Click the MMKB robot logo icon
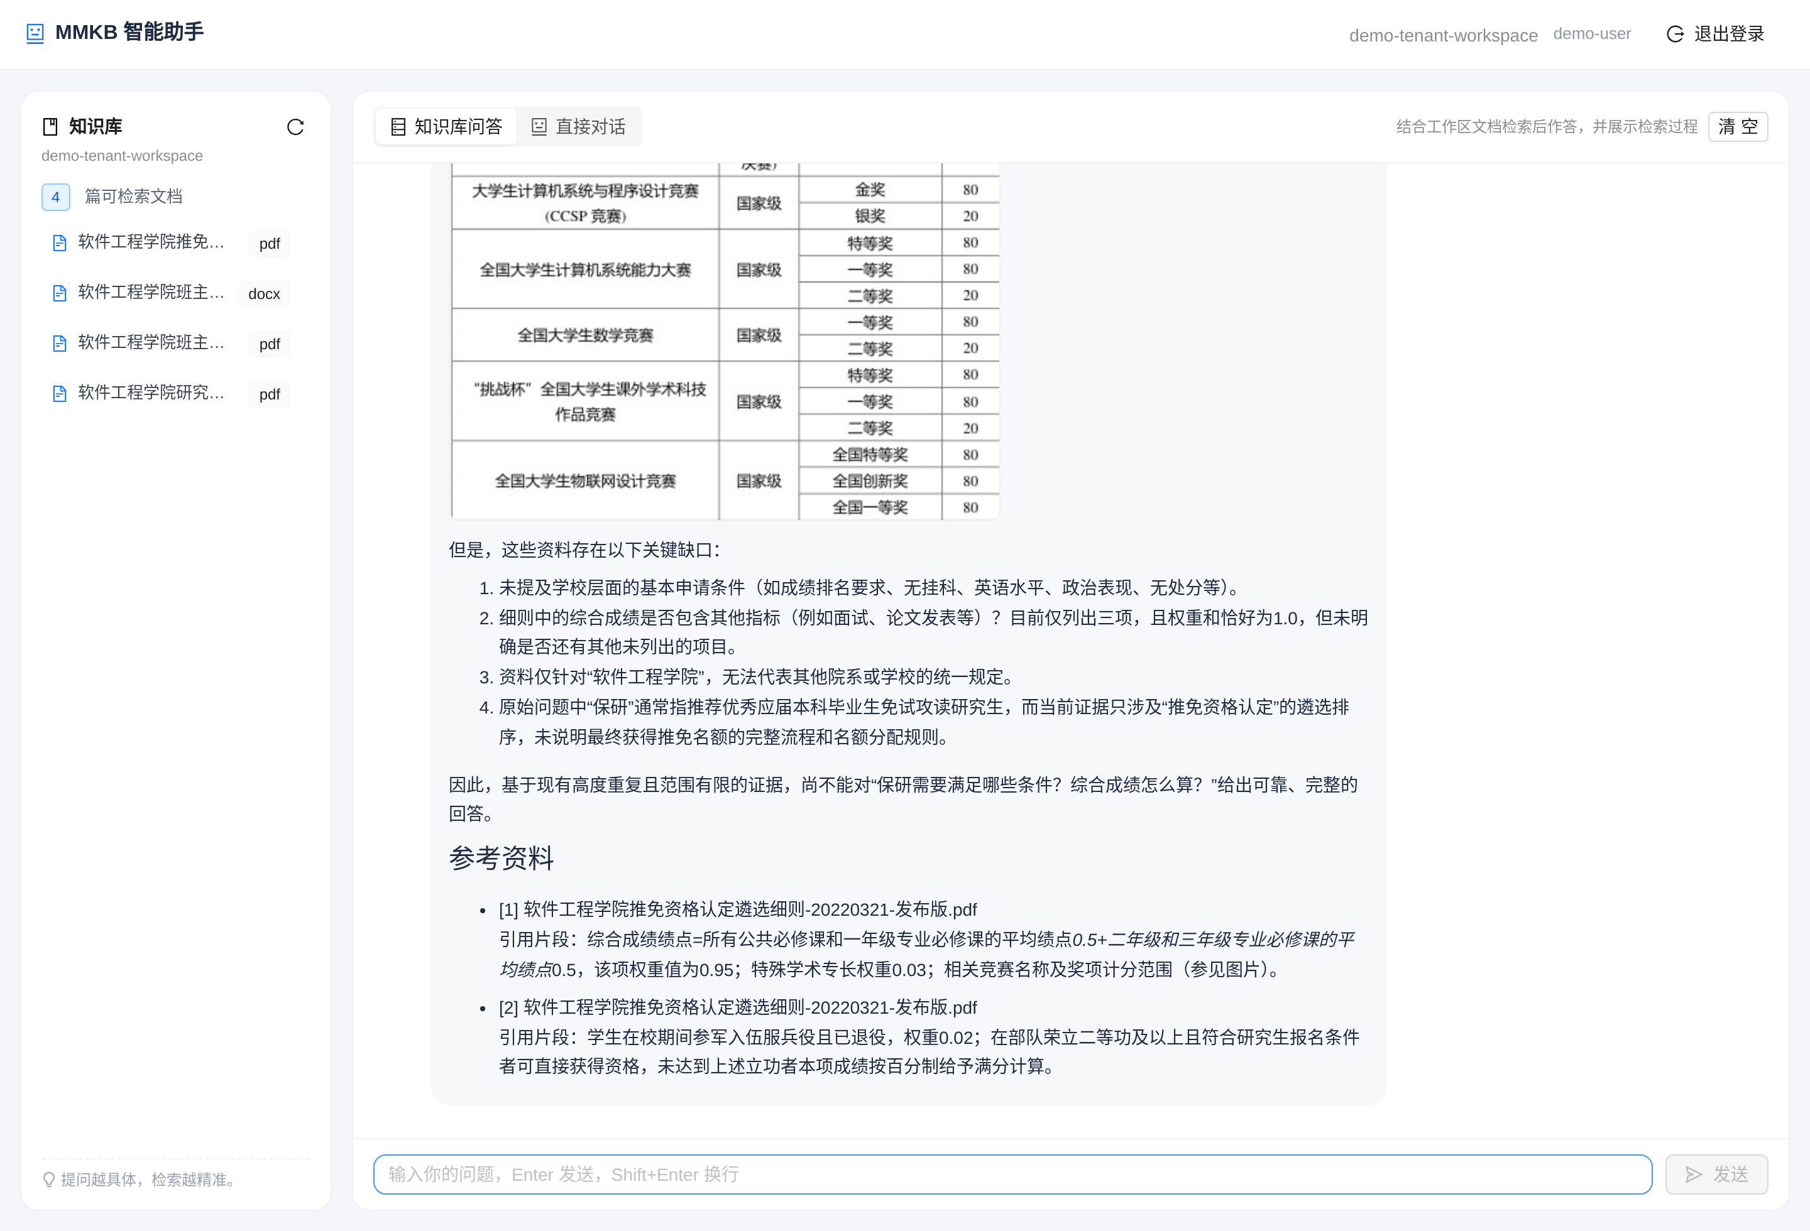 [x=35, y=33]
